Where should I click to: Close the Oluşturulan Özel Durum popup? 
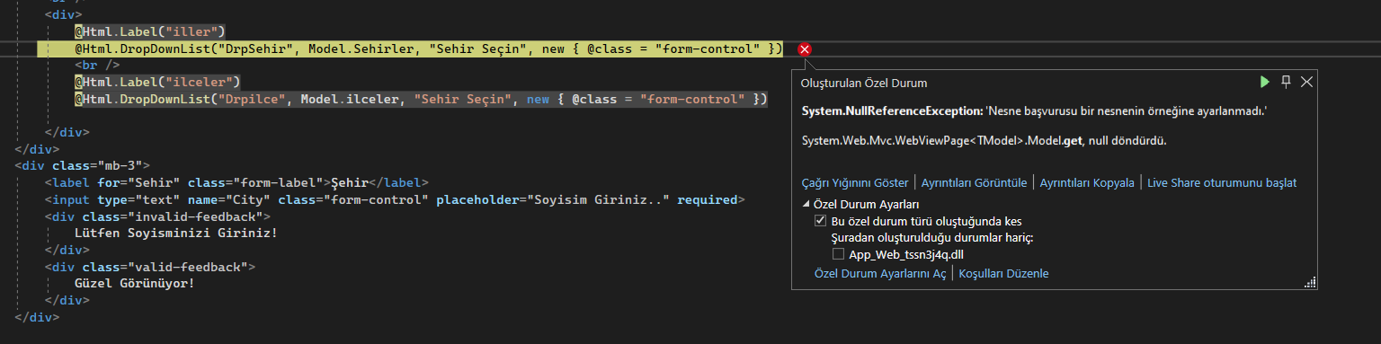pos(1306,82)
